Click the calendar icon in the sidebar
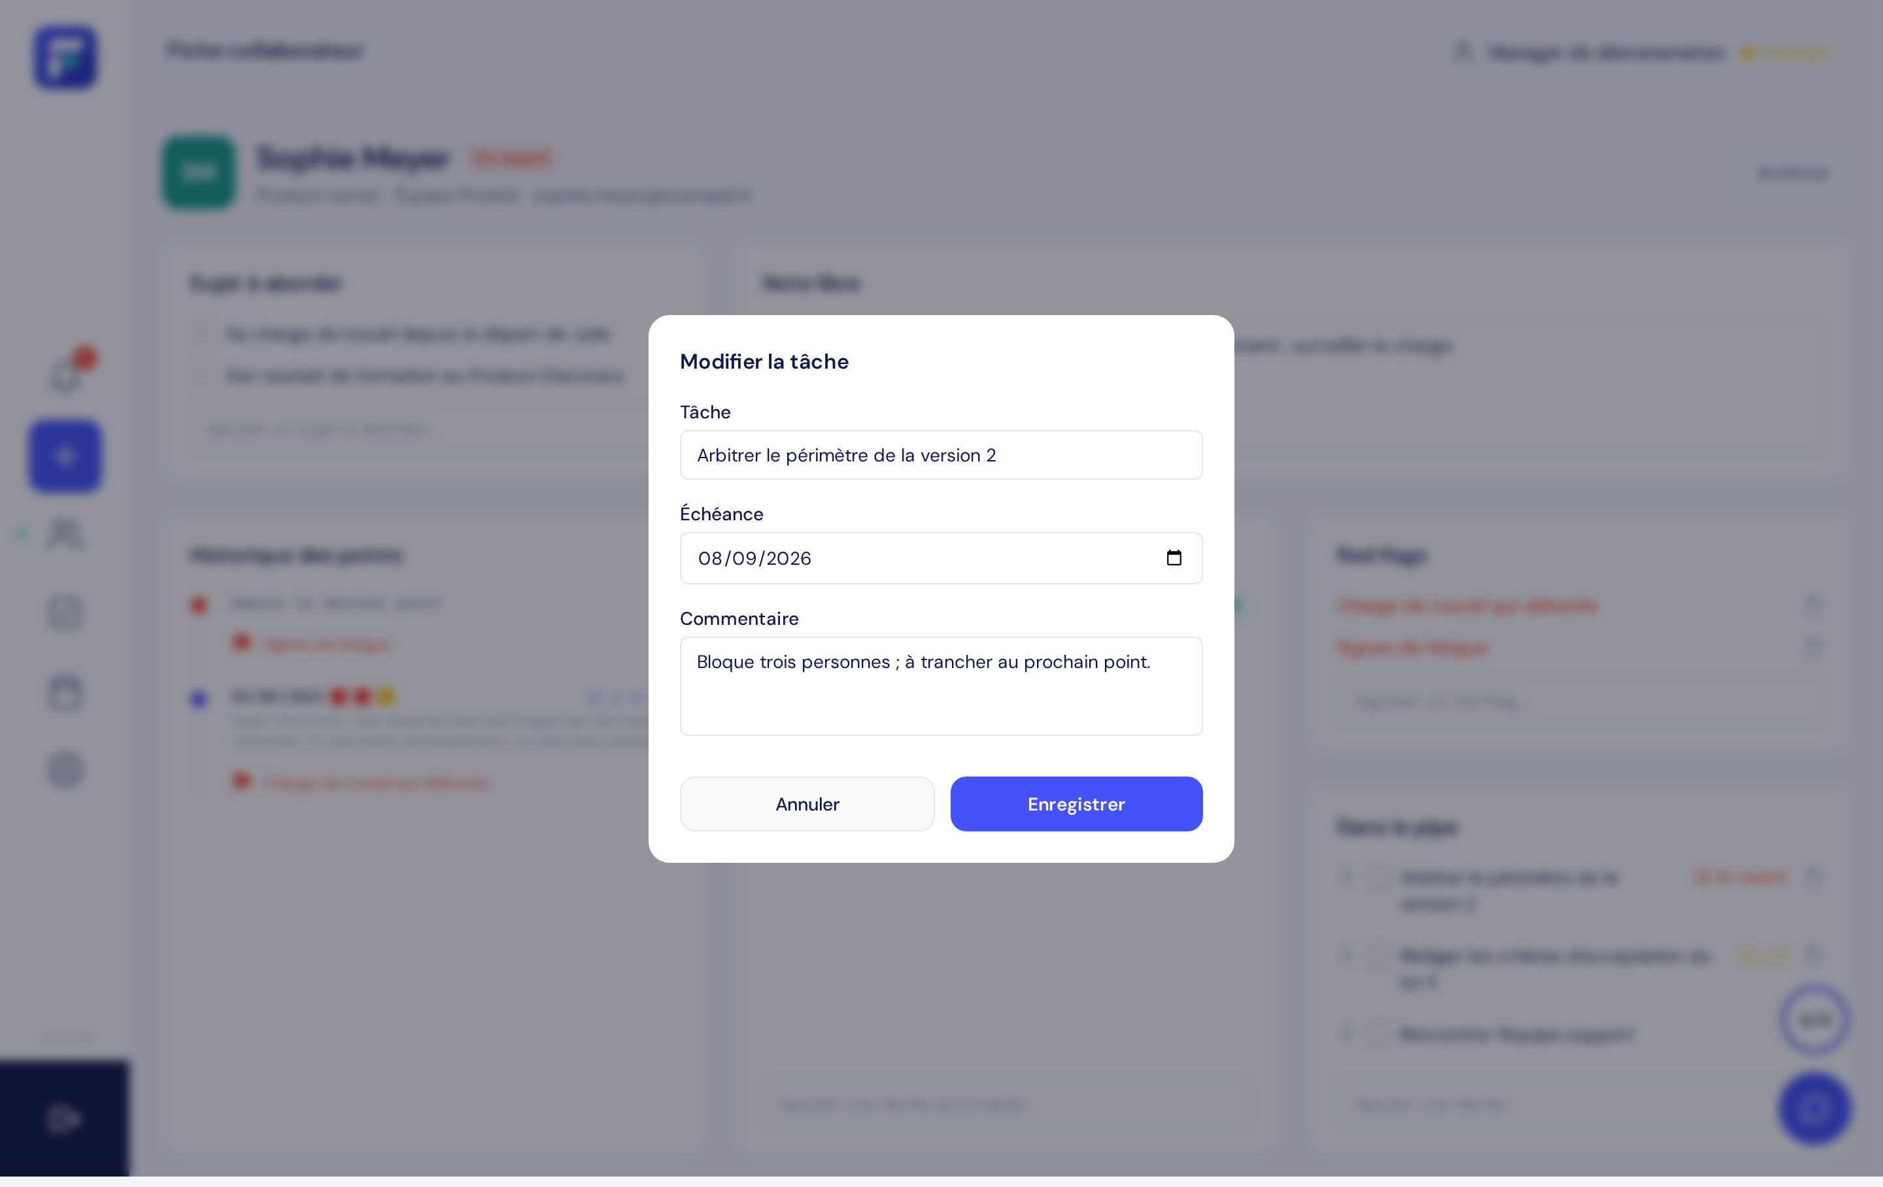The height and width of the screenshot is (1187, 1883). [x=65, y=692]
